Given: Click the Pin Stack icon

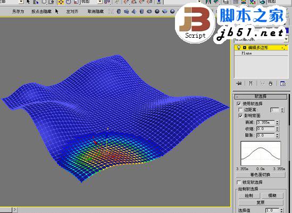Looking at the screenshot, I should (x=239, y=83).
